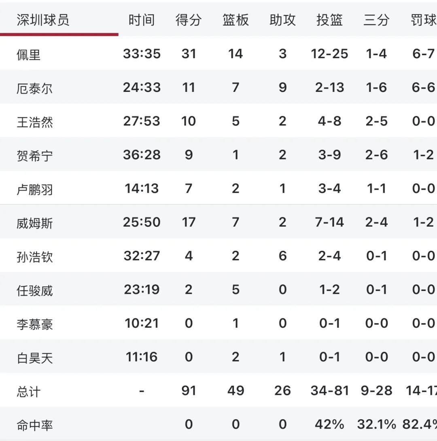Select the 深圳球员 tab
Image resolution: width=437 pixels, height=441 pixels.
[43, 20]
